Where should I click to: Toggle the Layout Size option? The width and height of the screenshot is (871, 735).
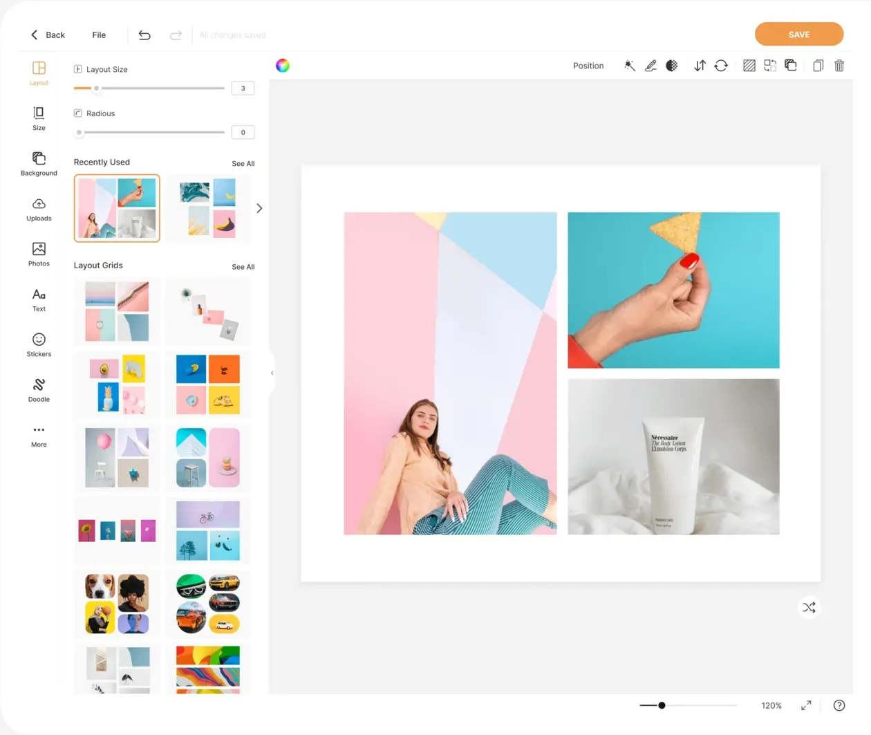[x=78, y=68]
